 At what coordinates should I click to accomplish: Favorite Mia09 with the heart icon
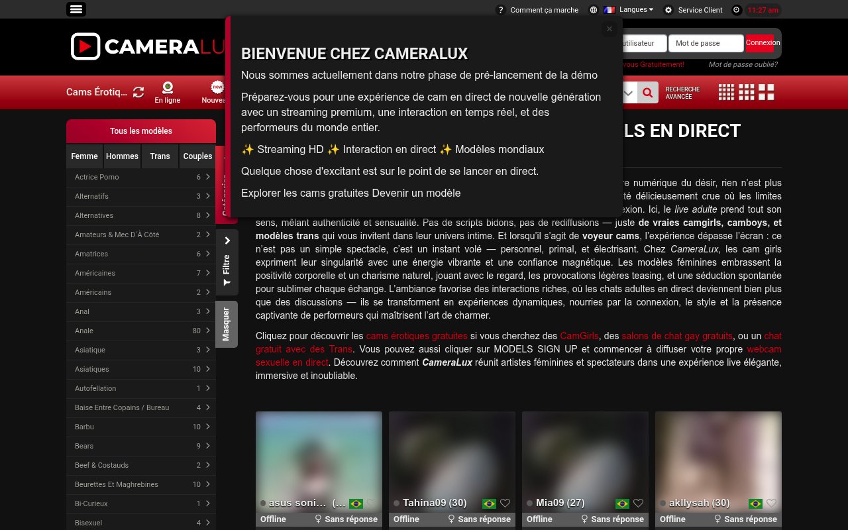click(638, 503)
